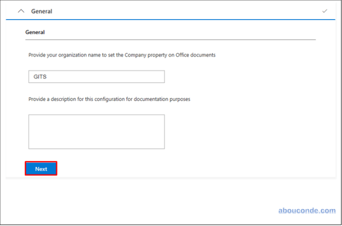Click blank area right of description box

(x=239, y=132)
